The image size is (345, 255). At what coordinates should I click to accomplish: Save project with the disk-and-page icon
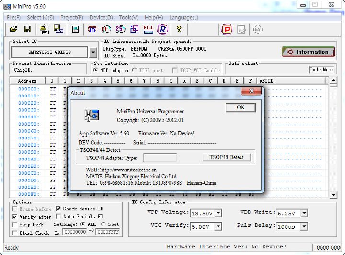58,29
